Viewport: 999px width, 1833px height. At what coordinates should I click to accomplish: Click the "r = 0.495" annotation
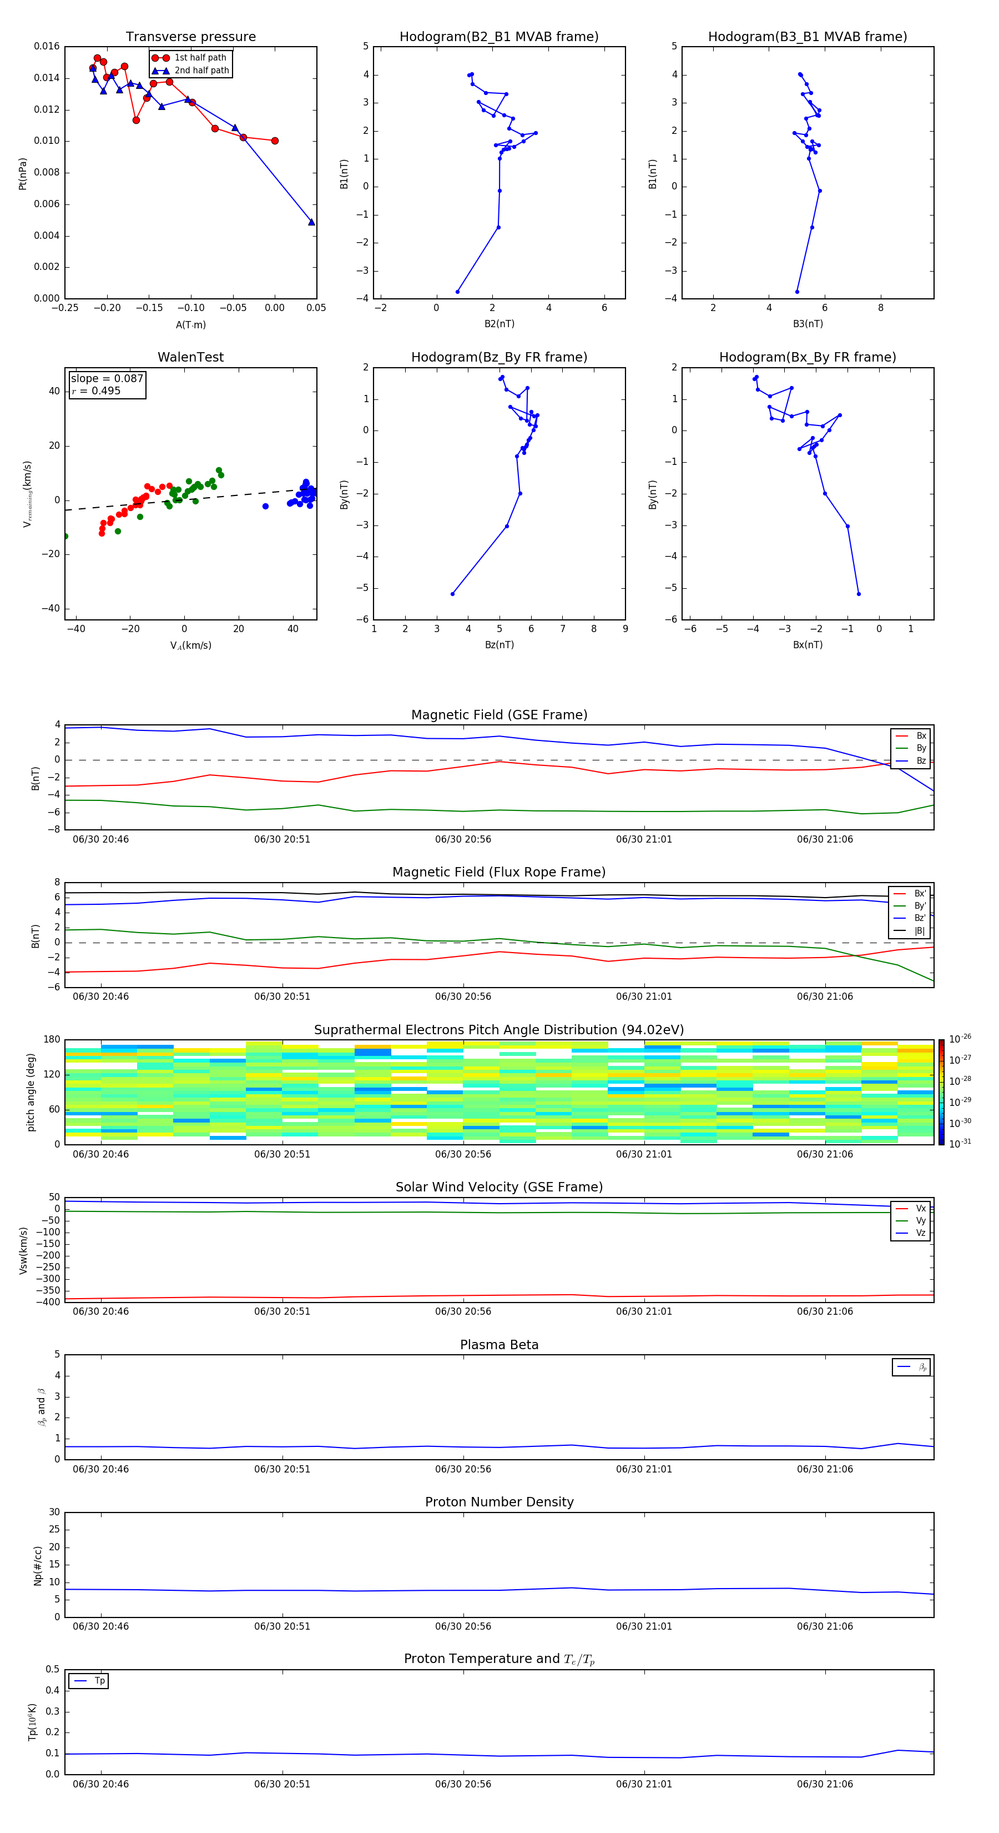click(96, 390)
